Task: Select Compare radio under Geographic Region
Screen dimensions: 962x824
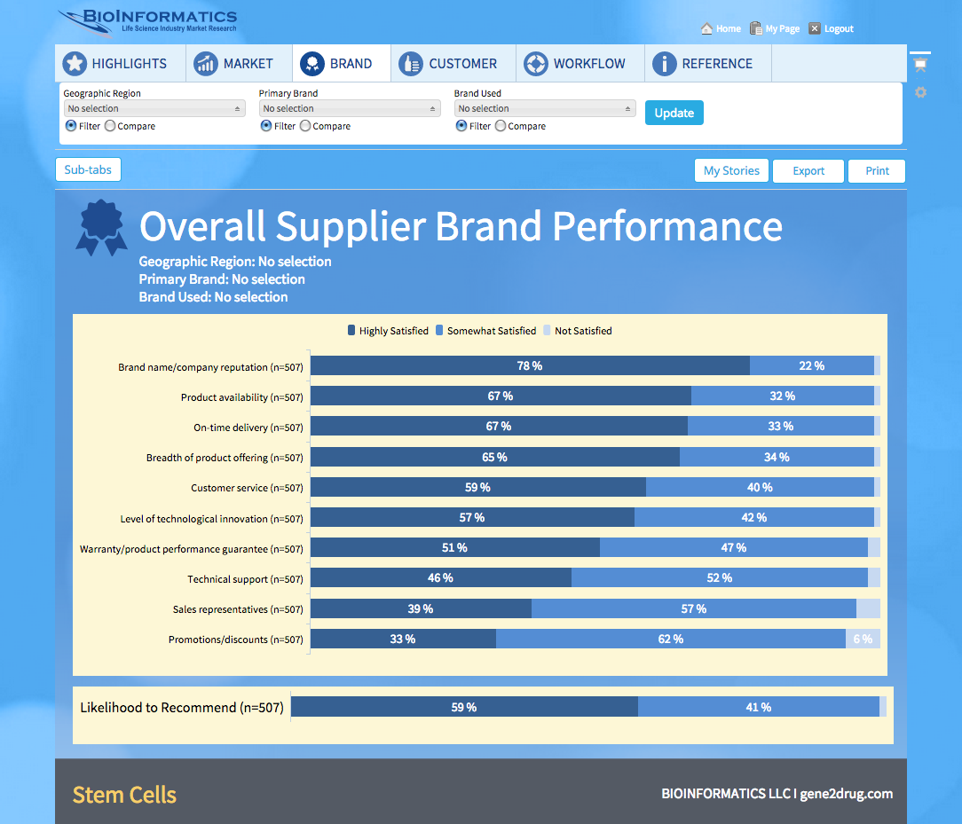Action: [x=110, y=126]
